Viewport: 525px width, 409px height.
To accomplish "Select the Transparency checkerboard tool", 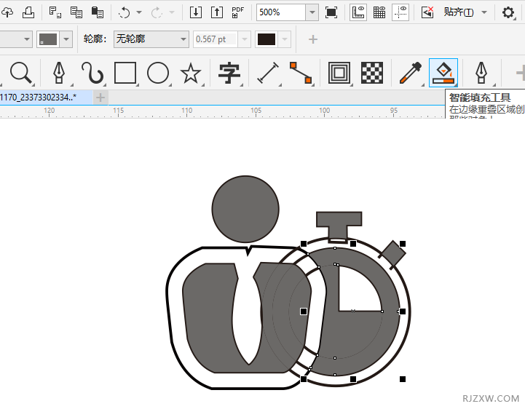I will [372, 73].
